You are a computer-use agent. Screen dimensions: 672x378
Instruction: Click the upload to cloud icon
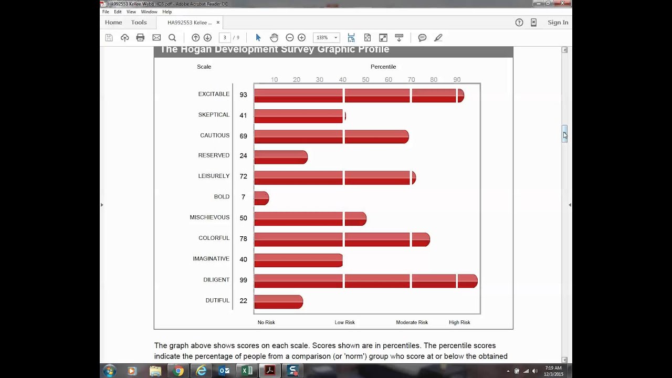[x=124, y=37]
